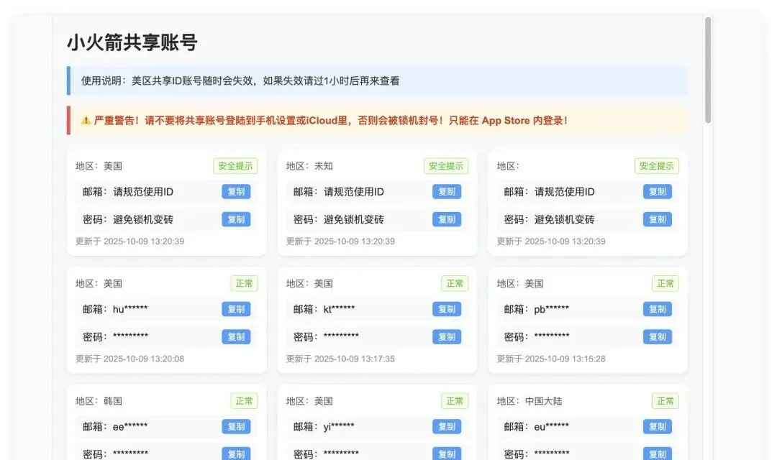Screen dimensions: 777x460
Task: Copy the hu****** email address
Action: (x=236, y=309)
